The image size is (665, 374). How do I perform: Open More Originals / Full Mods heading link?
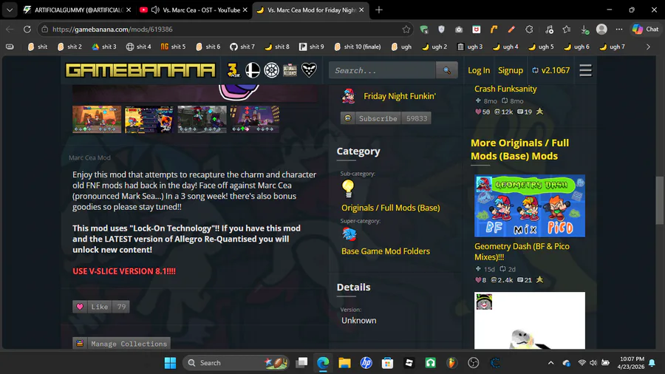pyautogui.click(x=519, y=149)
